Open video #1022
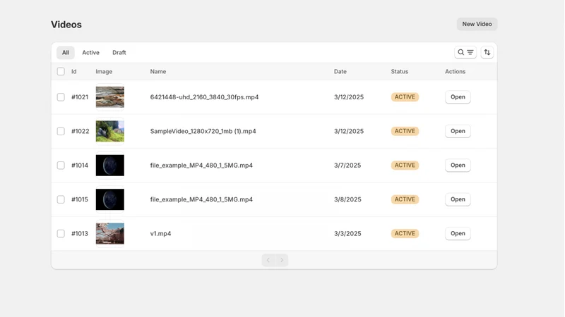Image resolution: width=565 pixels, height=317 pixels. pos(458,131)
